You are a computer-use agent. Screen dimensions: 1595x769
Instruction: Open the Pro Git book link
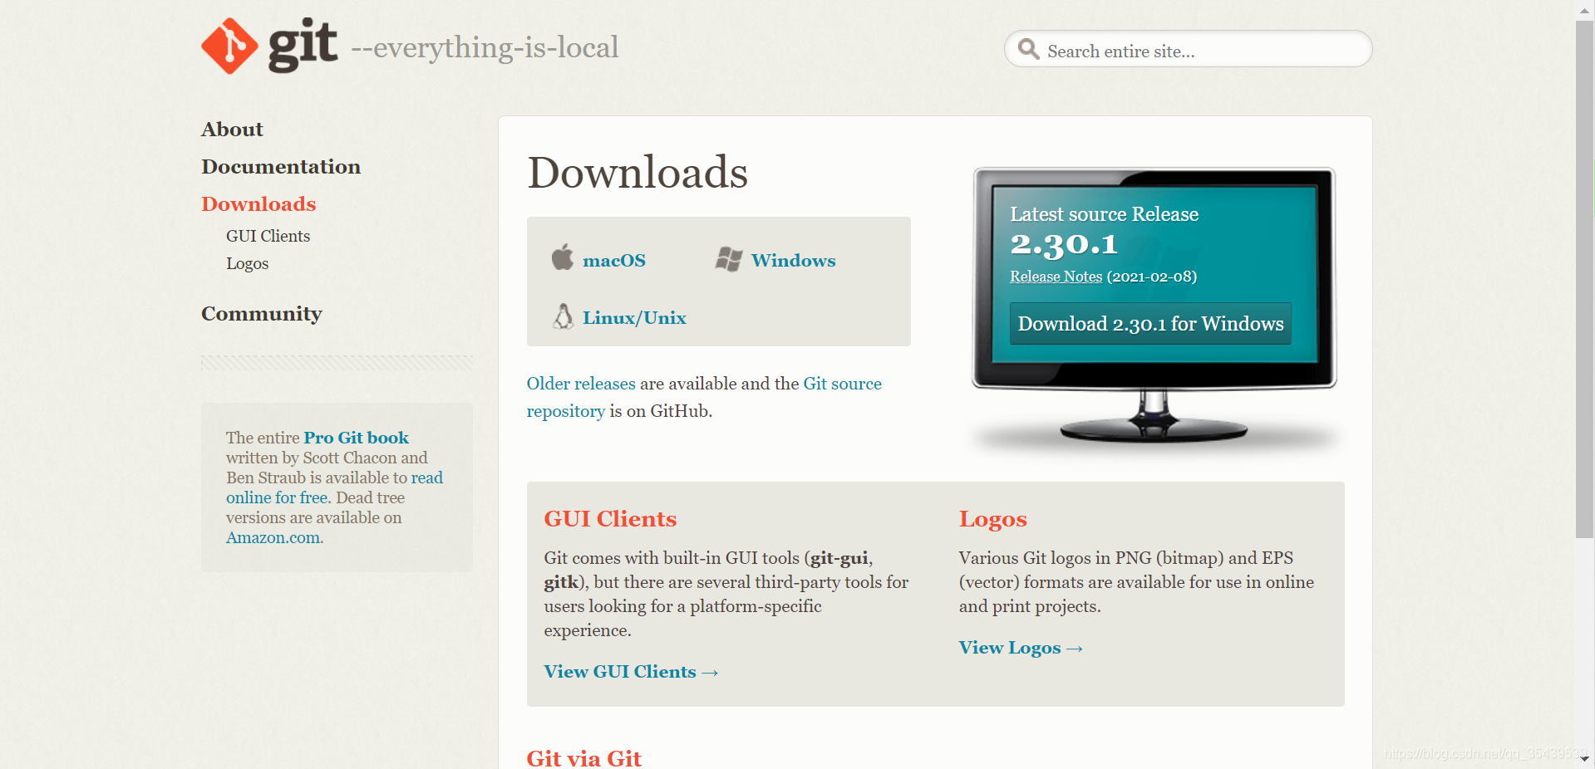[356, 438]
